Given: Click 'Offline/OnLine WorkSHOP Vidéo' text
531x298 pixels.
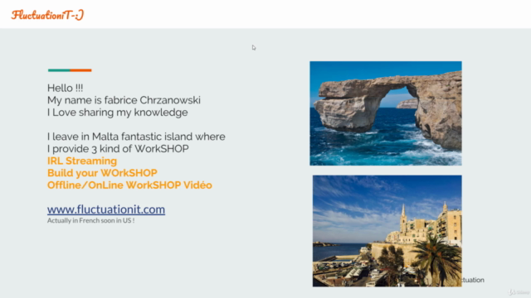Looking at the screenshot, I should click(x=129, y=185).
